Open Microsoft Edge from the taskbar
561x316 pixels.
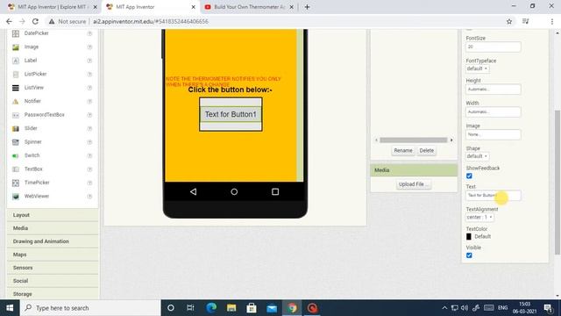[x=211, y=308]
